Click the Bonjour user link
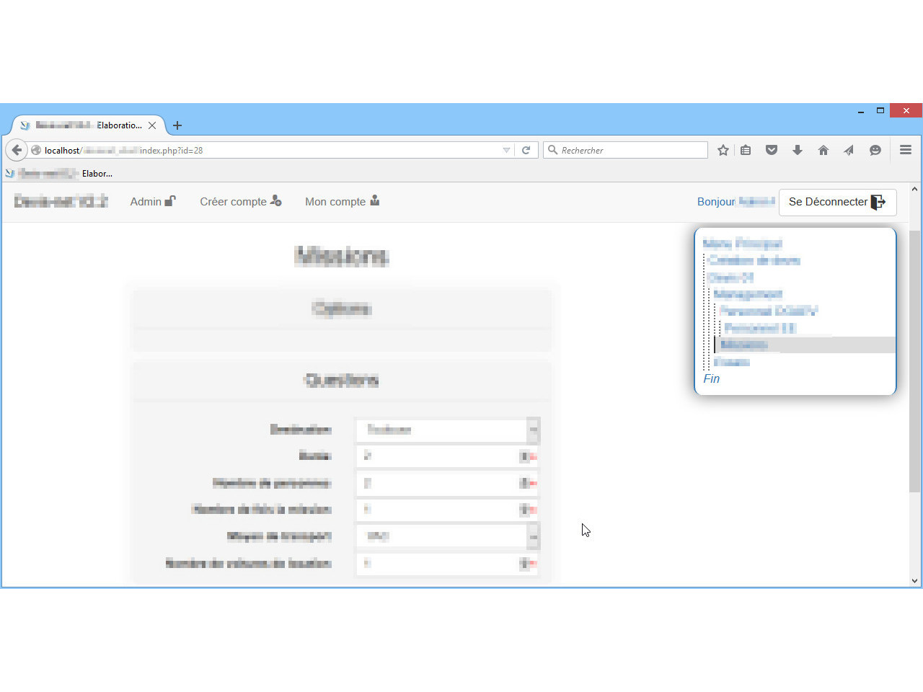 pos(736,202)
